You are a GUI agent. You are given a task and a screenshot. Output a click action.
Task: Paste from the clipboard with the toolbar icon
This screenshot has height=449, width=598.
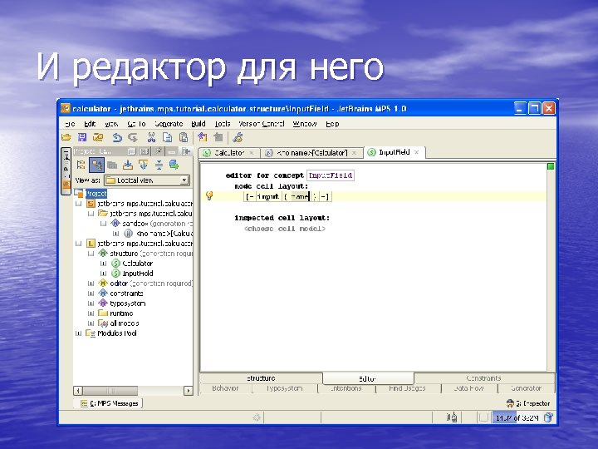pos(184,137)
